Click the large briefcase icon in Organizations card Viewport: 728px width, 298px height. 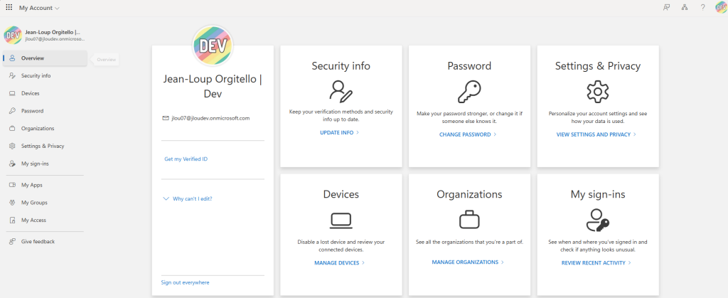pyautogui.click(x=469, y=219)
